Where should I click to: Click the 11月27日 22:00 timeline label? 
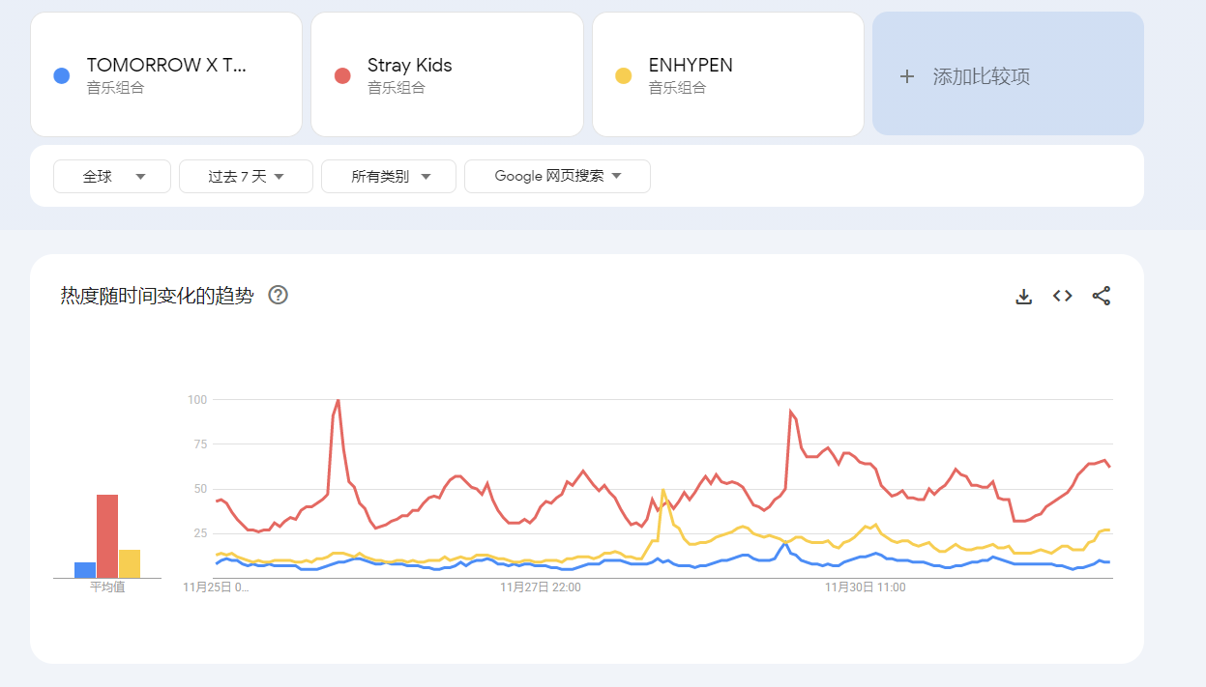point(540,587)
